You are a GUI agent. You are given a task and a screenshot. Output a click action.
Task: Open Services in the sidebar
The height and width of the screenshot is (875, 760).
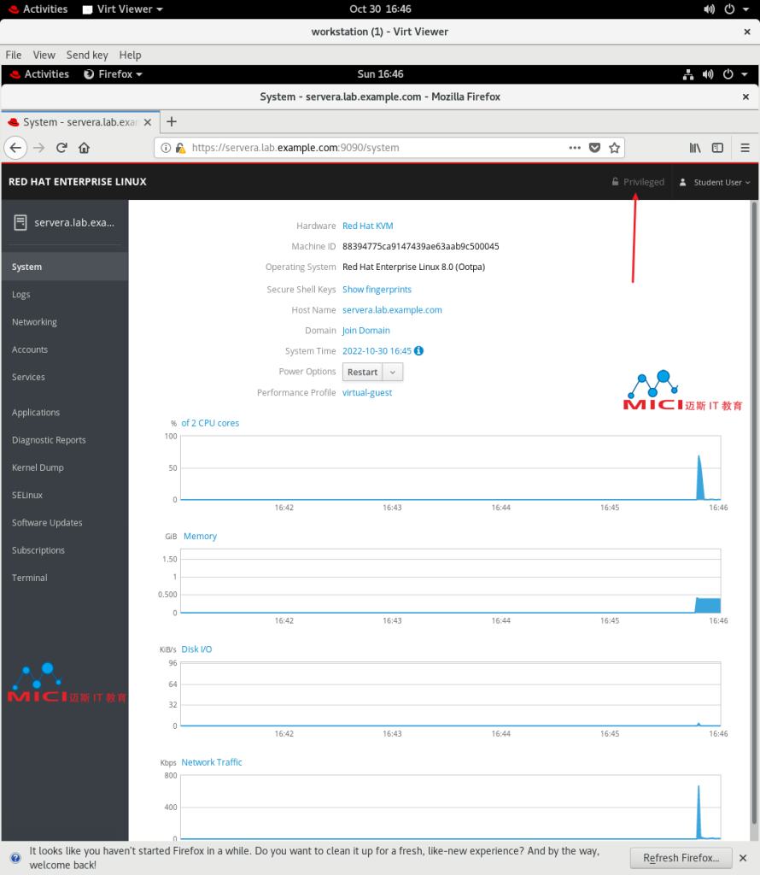point(65,377)
